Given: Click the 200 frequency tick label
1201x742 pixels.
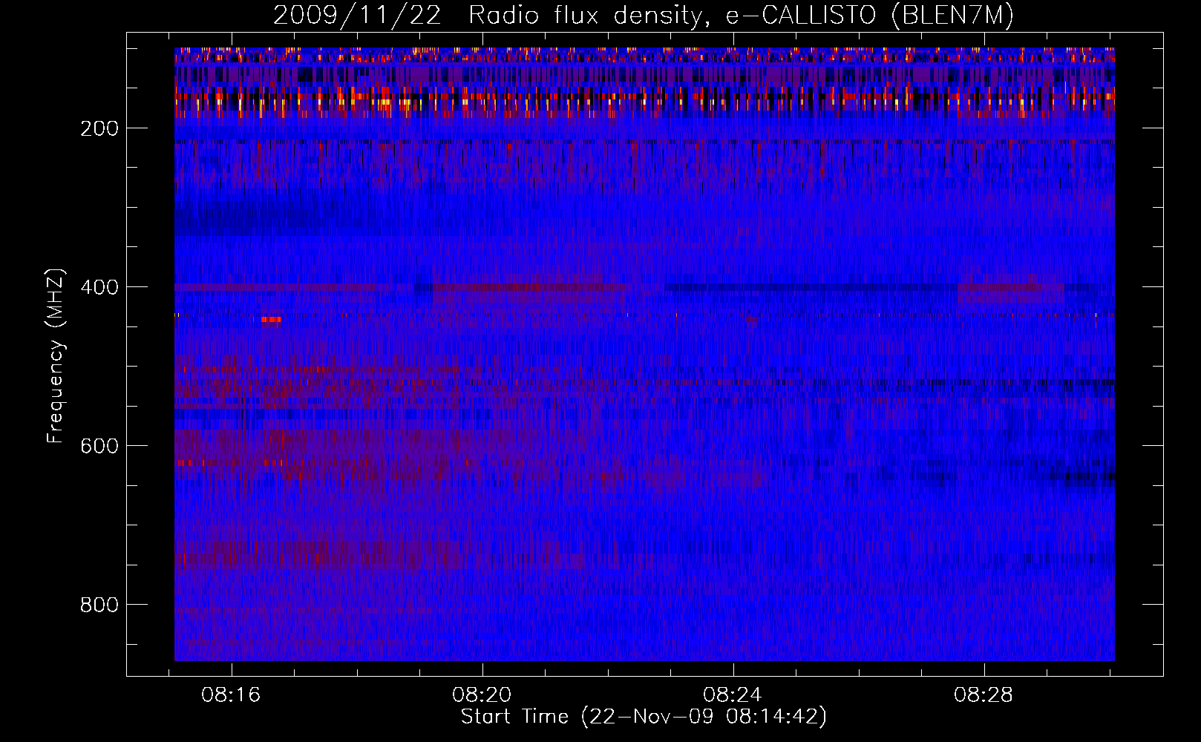Looking at the screenshot, I should (99, 128).
